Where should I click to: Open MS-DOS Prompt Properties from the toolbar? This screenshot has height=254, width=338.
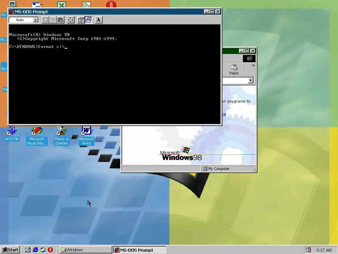81,20
